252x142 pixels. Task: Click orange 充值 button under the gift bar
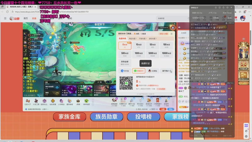[163, 109]
